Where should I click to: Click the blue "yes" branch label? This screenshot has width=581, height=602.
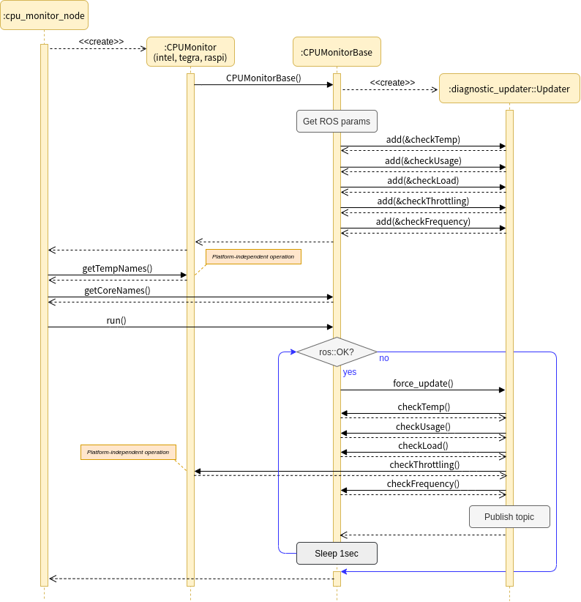[x=350, y=372]
